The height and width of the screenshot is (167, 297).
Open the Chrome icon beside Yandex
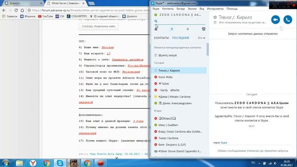[x=46, y=163]
